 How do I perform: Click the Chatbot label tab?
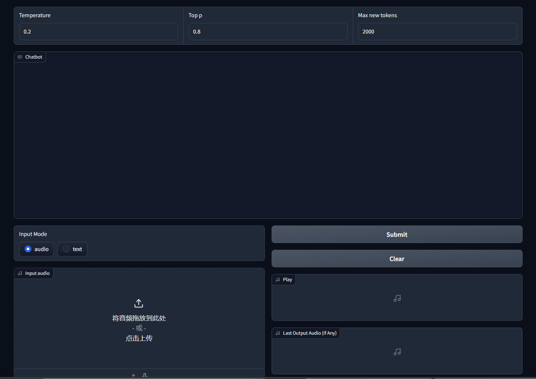[x=33, y=57]
